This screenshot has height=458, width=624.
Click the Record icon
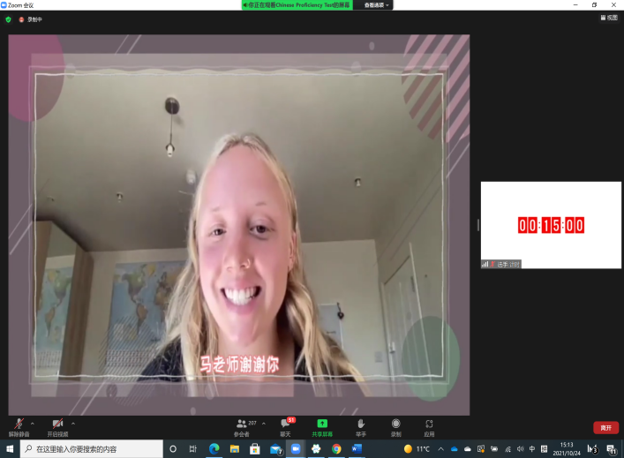pos(395,425)
